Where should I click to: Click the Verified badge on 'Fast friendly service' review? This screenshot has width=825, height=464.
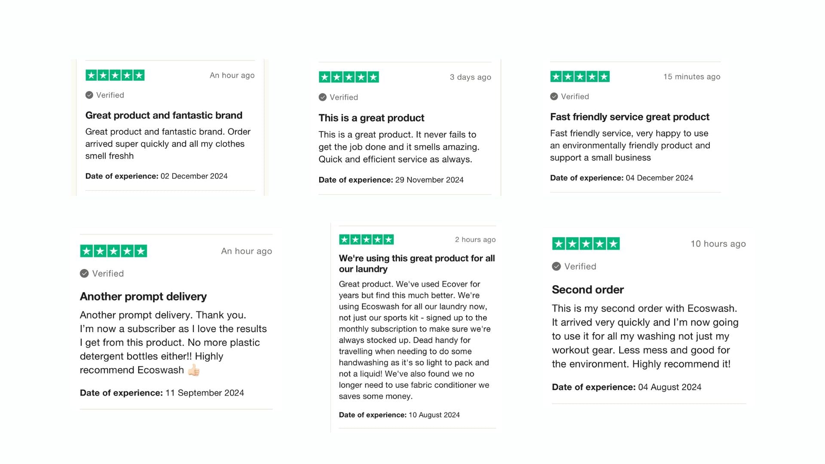click(x=554, y=97)
